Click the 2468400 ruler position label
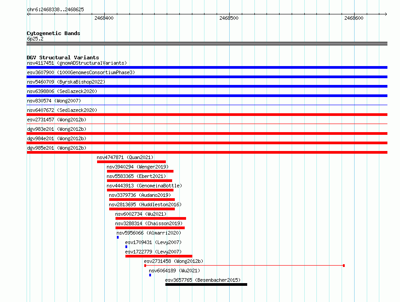This screenshot has width=400, height=302. coord(104,18)
